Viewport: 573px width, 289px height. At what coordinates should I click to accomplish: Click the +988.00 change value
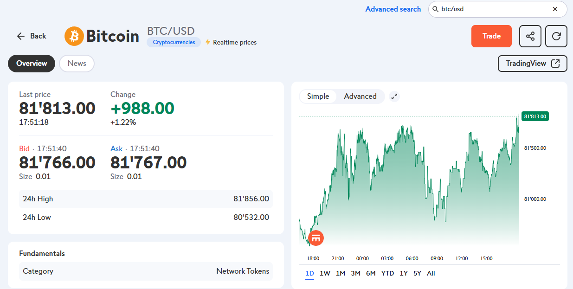pyautogui.click(x=142, y=108)
